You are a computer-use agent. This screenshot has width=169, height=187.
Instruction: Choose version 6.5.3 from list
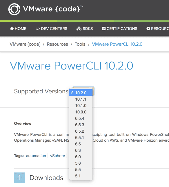click(81, 125)
